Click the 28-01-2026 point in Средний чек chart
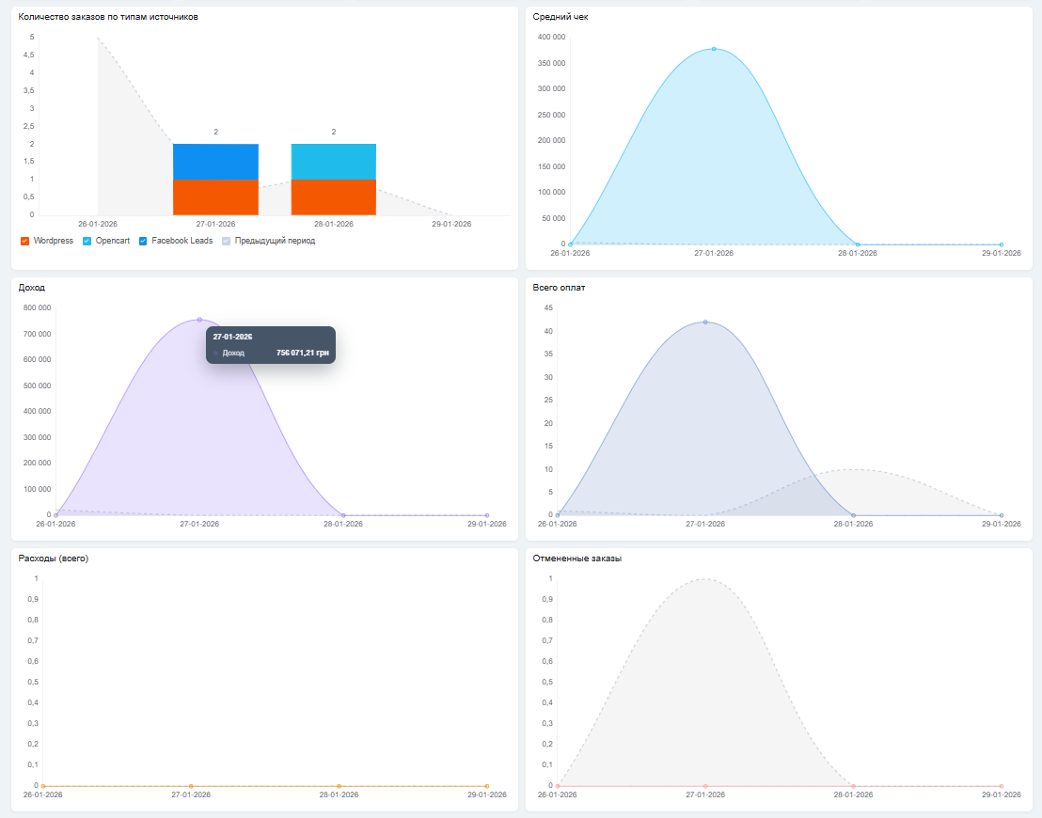The image size is (1042, 818). pyautogui.click(x=858, y=244)
